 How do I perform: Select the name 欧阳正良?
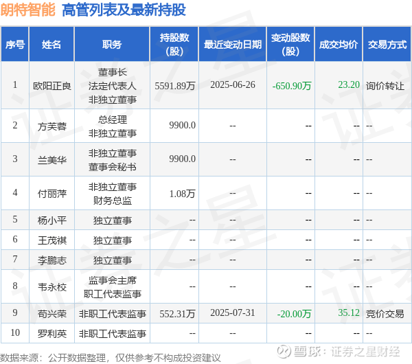coord(52,86)
